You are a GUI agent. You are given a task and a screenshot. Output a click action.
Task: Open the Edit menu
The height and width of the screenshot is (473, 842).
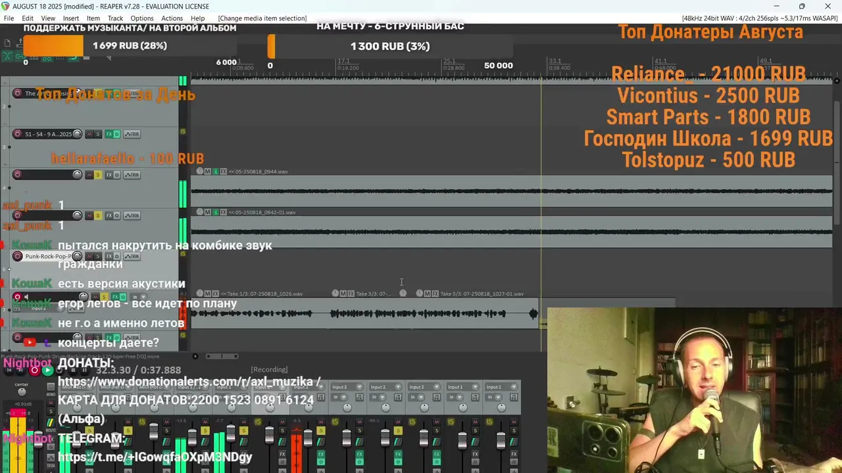pyautogui.click(x=28, y=18)
